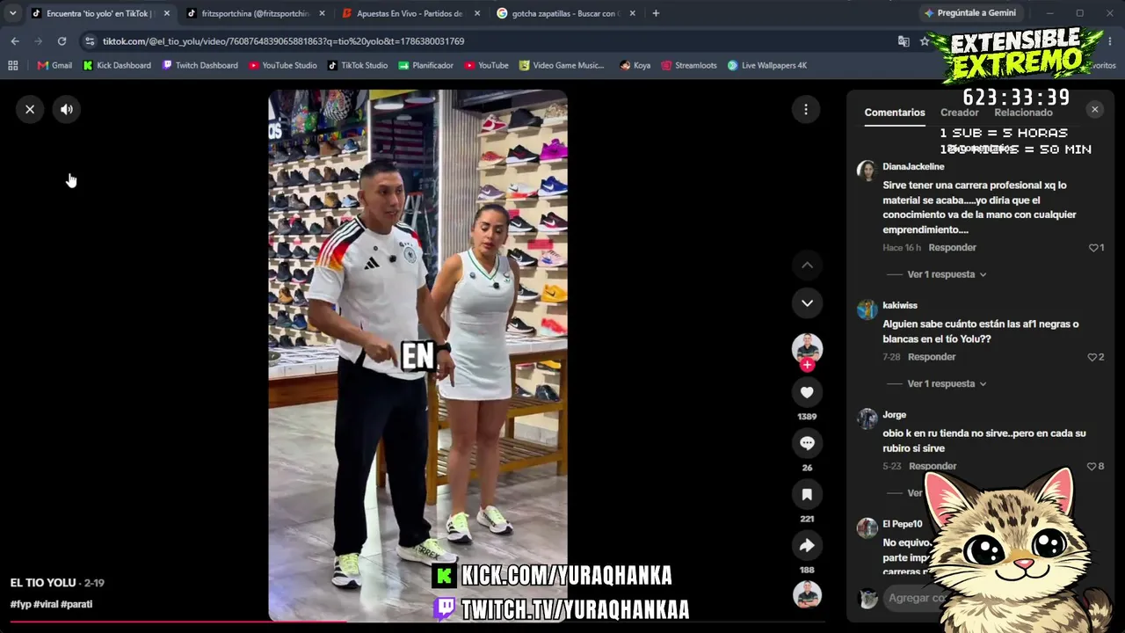Switch to the gotcha zapatillas tab
The image size is (1125, 633).
click(566, 13)
